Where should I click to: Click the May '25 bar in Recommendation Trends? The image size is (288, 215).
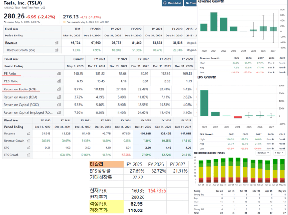[283, 171]
